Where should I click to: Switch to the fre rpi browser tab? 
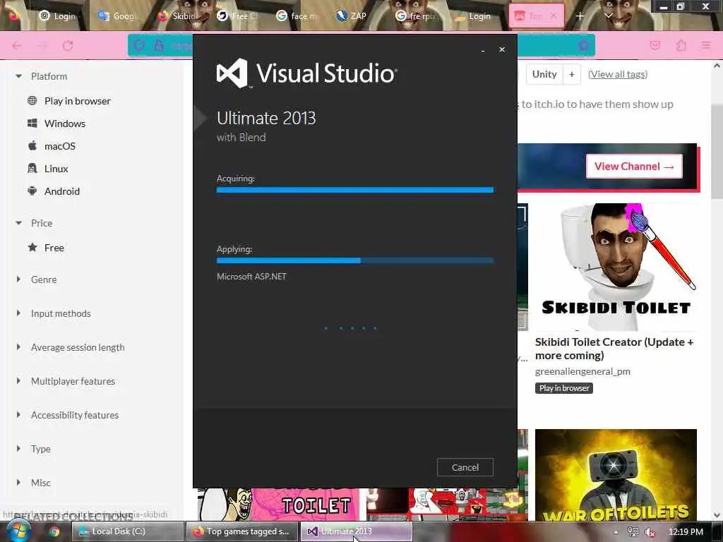(x=415, y=16)
